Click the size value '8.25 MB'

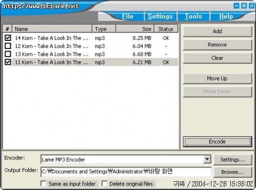pyautogui.click(x=142, y=38)
